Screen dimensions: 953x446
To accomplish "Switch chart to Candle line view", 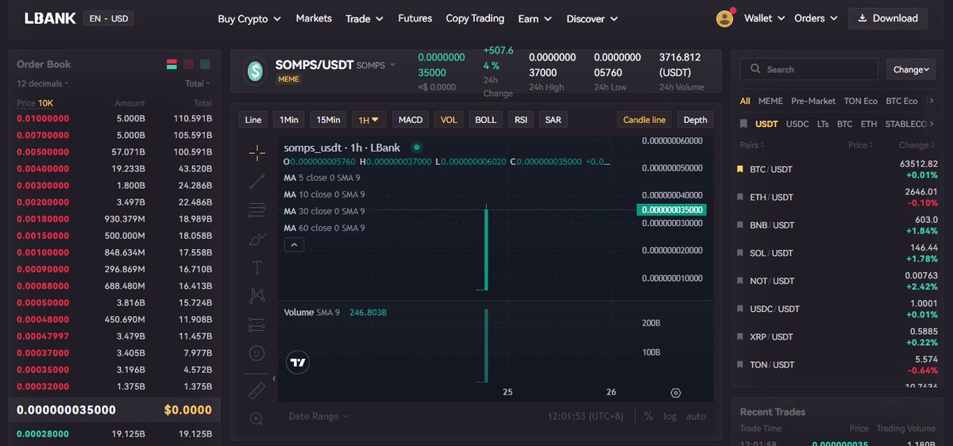I will tap(644, 120).
